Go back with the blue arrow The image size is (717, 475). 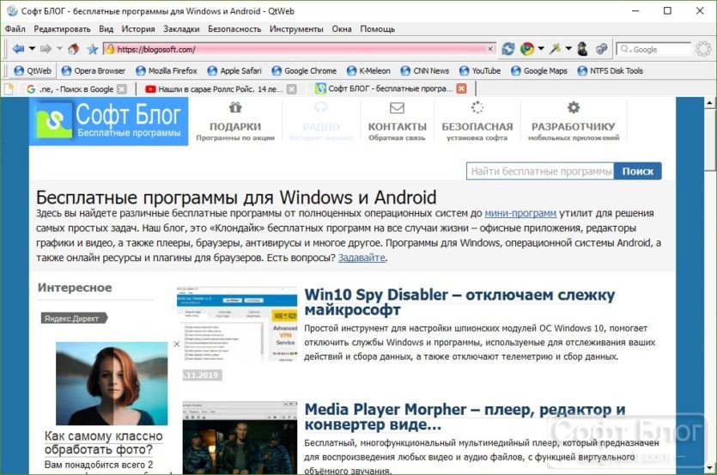(18, 49)
